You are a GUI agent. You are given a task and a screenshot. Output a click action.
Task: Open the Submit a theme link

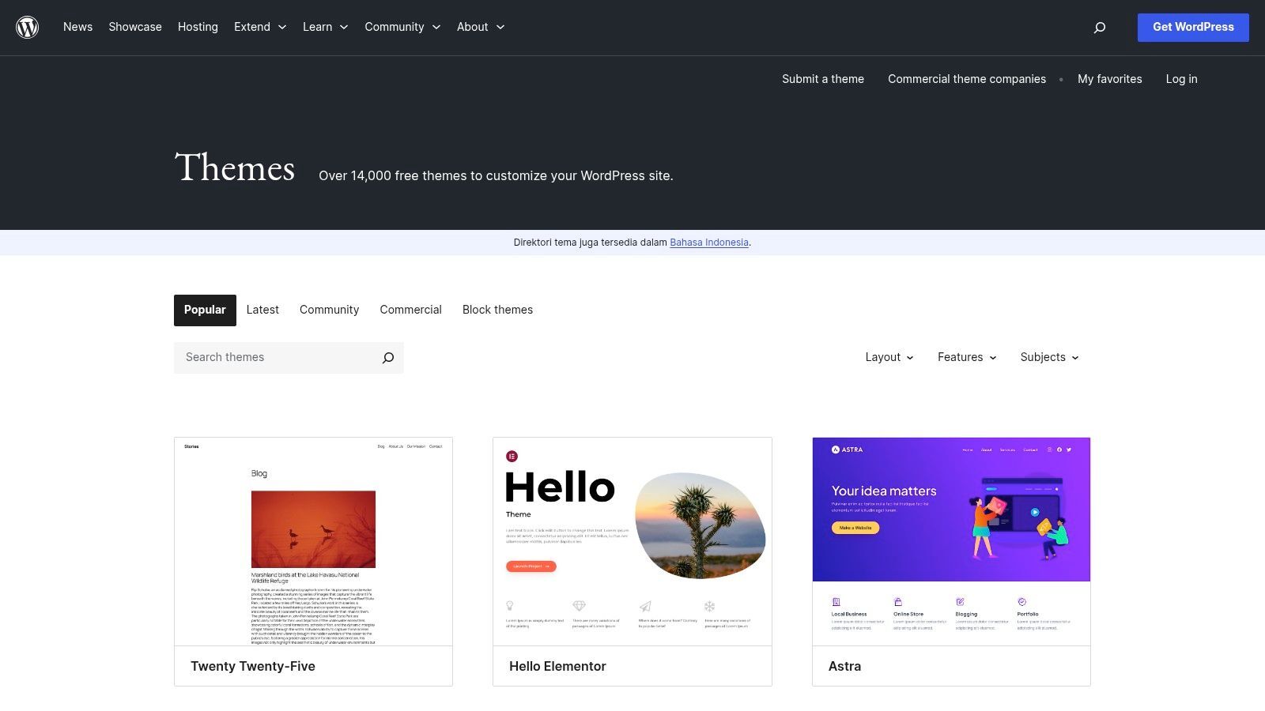click(x=822, y=79)
